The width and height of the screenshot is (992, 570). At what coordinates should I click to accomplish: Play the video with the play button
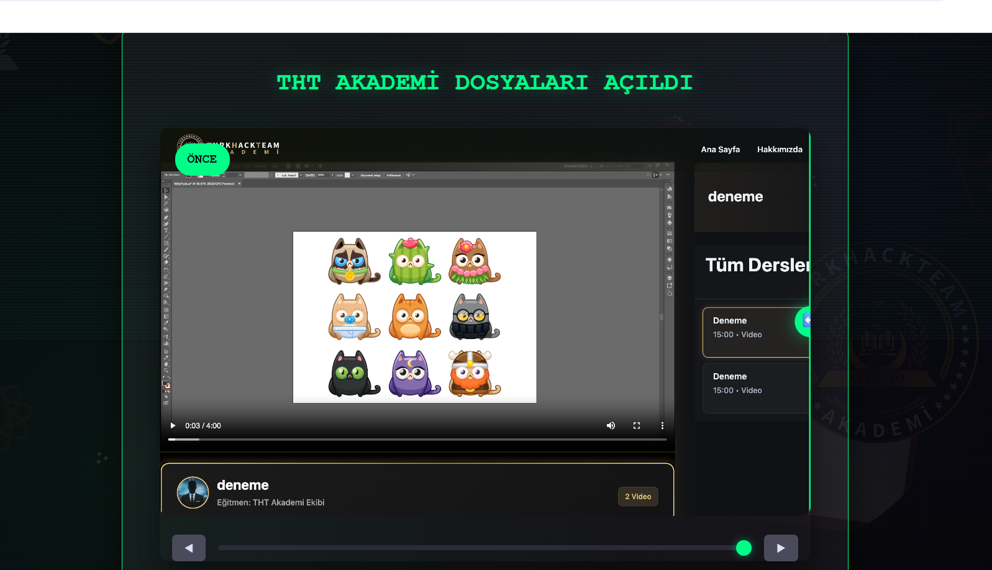[173, 426]
